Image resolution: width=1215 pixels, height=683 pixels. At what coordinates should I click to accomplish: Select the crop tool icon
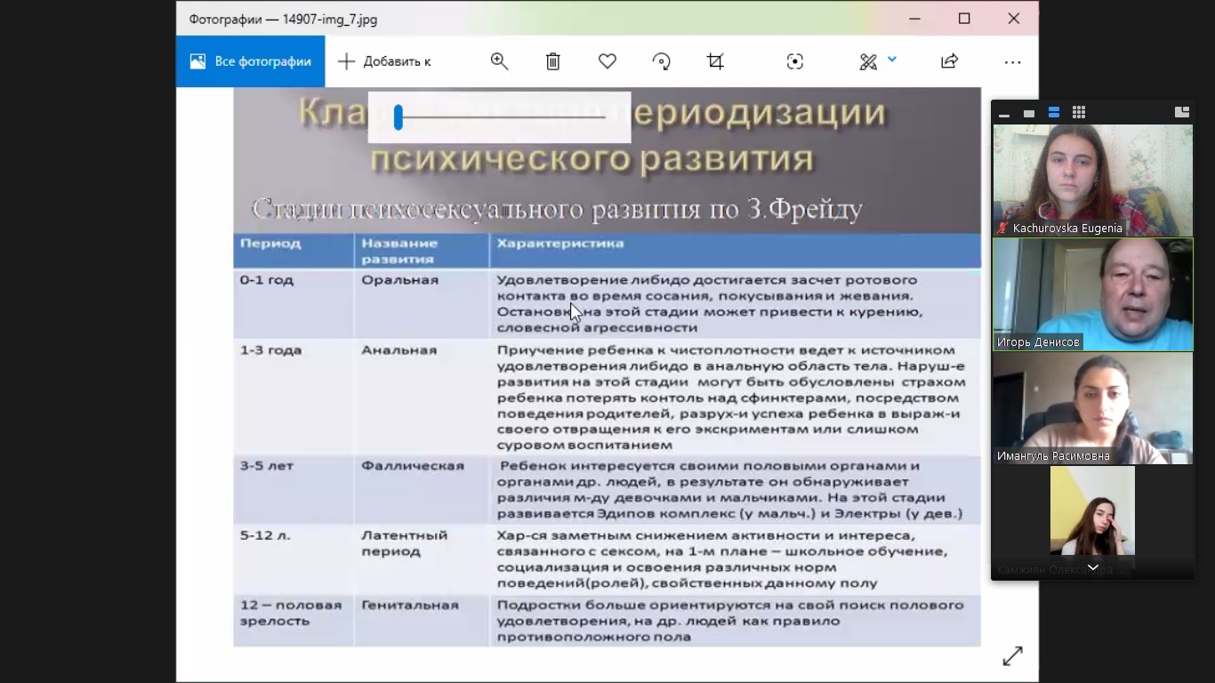715,61
